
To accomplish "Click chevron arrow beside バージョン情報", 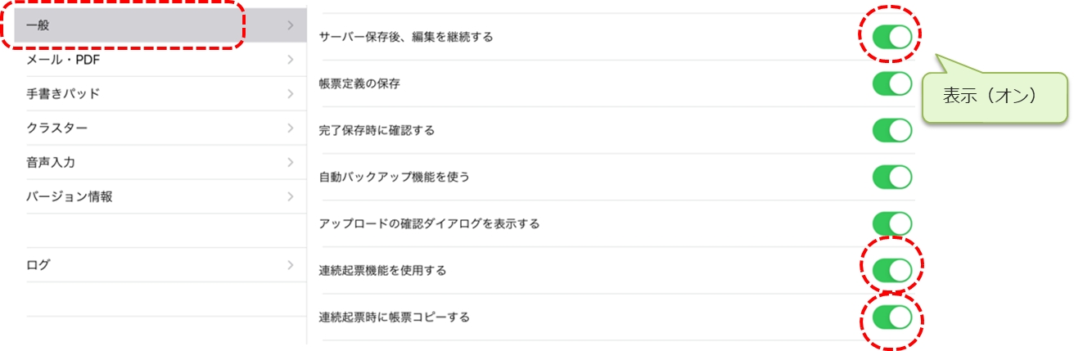I will 291,197.
